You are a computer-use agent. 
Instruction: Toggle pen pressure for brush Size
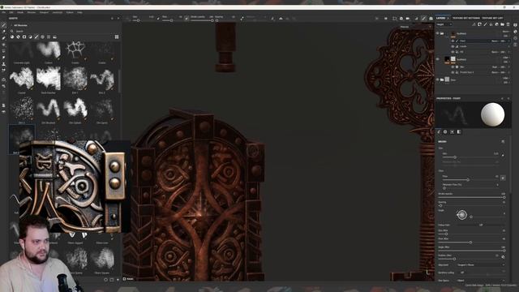tap(503, 155)
